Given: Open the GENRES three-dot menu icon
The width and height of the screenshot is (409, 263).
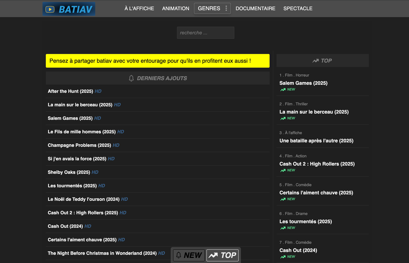Looking at the screenshot, I should pyautogui.click(x=226, y=8).
